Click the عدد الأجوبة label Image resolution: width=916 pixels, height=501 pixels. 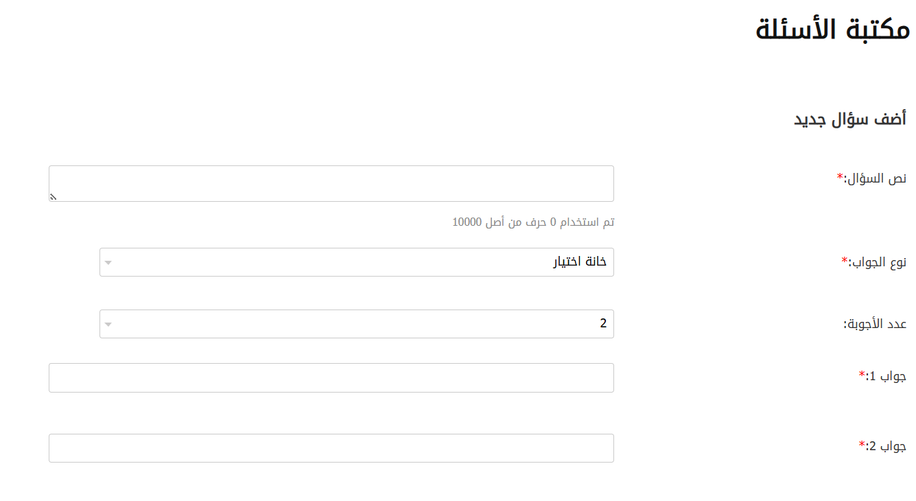[874, 324]
